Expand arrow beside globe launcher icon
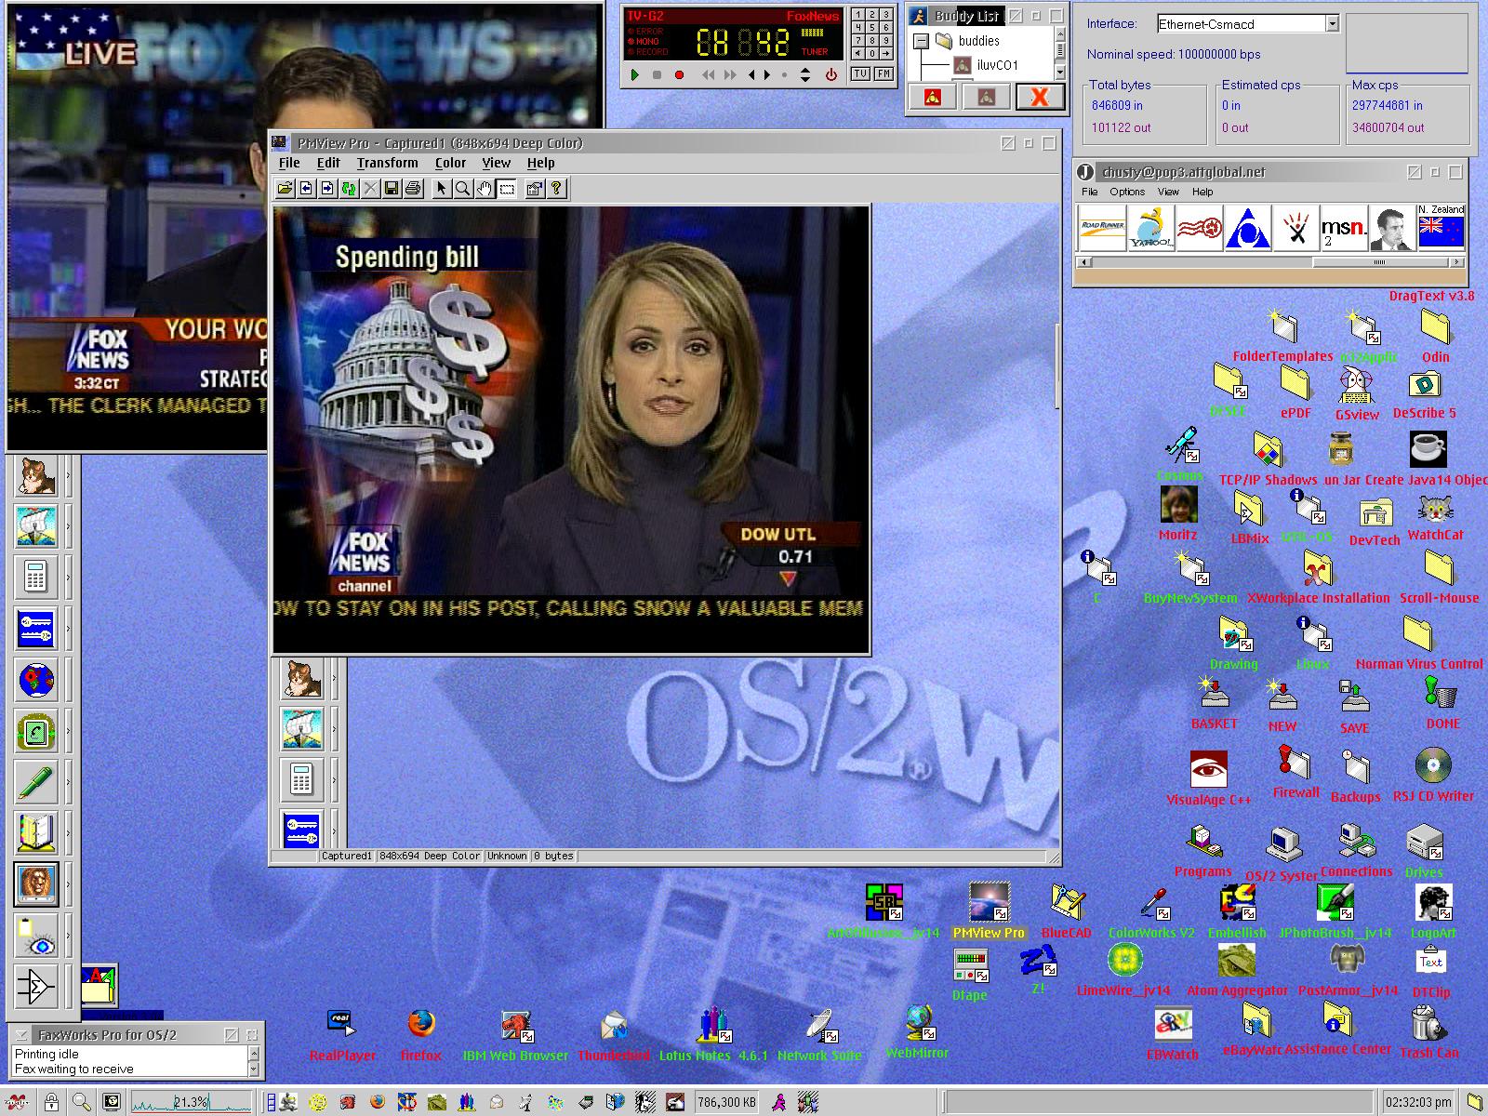This screenshot has width=1488, height=1116. coord(68,680)
